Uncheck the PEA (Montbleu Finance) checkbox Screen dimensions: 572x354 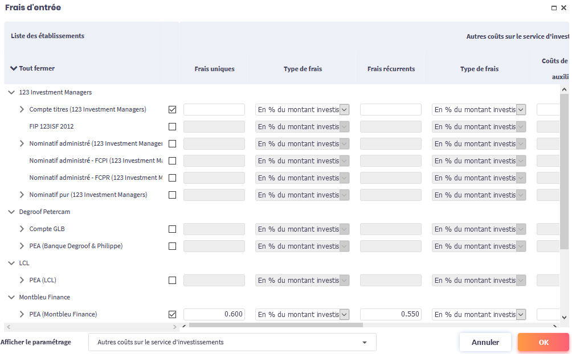pyautogui.click(x=173, y=314)
